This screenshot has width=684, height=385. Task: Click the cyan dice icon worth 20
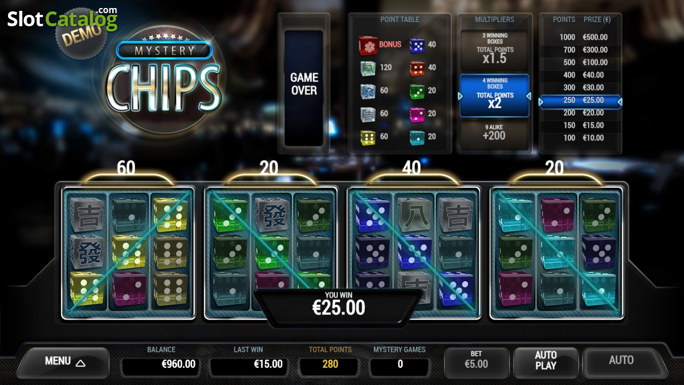click(418, 137)
